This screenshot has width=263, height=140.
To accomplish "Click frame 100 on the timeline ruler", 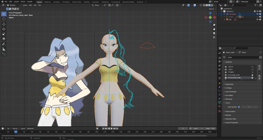I will 97,132.
